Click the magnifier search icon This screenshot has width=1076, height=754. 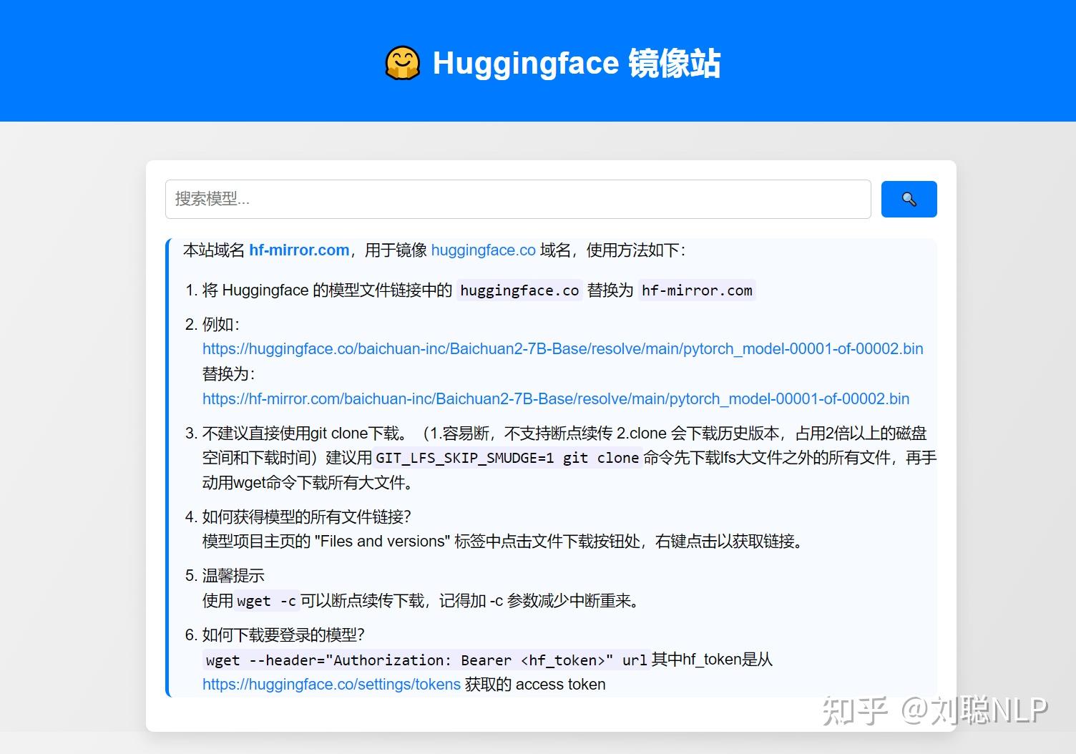point(909,199)
